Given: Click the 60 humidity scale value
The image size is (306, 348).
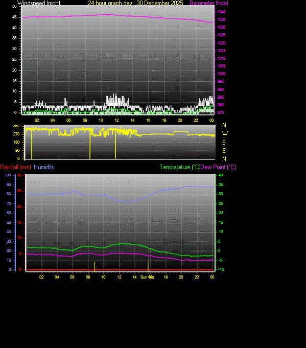Looking at the screenshot, I should [x=9, y=213].
